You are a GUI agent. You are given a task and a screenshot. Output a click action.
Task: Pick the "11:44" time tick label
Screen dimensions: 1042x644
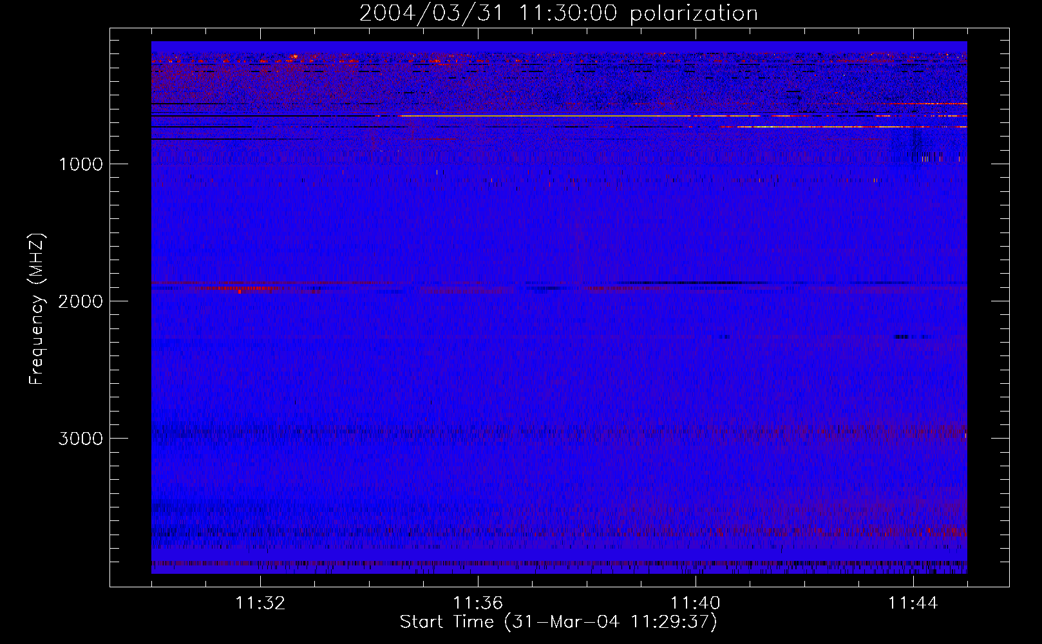[913, 603]
